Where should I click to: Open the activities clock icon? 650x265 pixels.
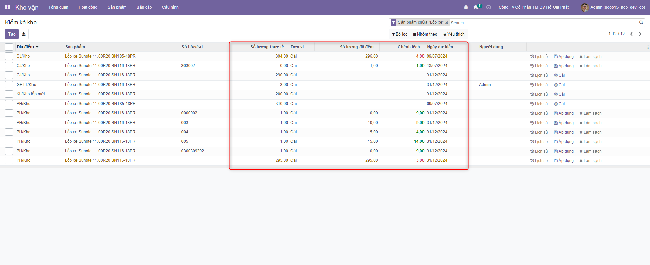[x=489, y=7]
